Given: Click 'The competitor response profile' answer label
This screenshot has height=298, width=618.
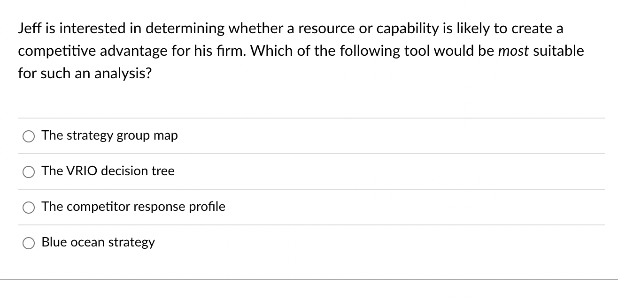Looking at the screenshot, I should 133,207.
